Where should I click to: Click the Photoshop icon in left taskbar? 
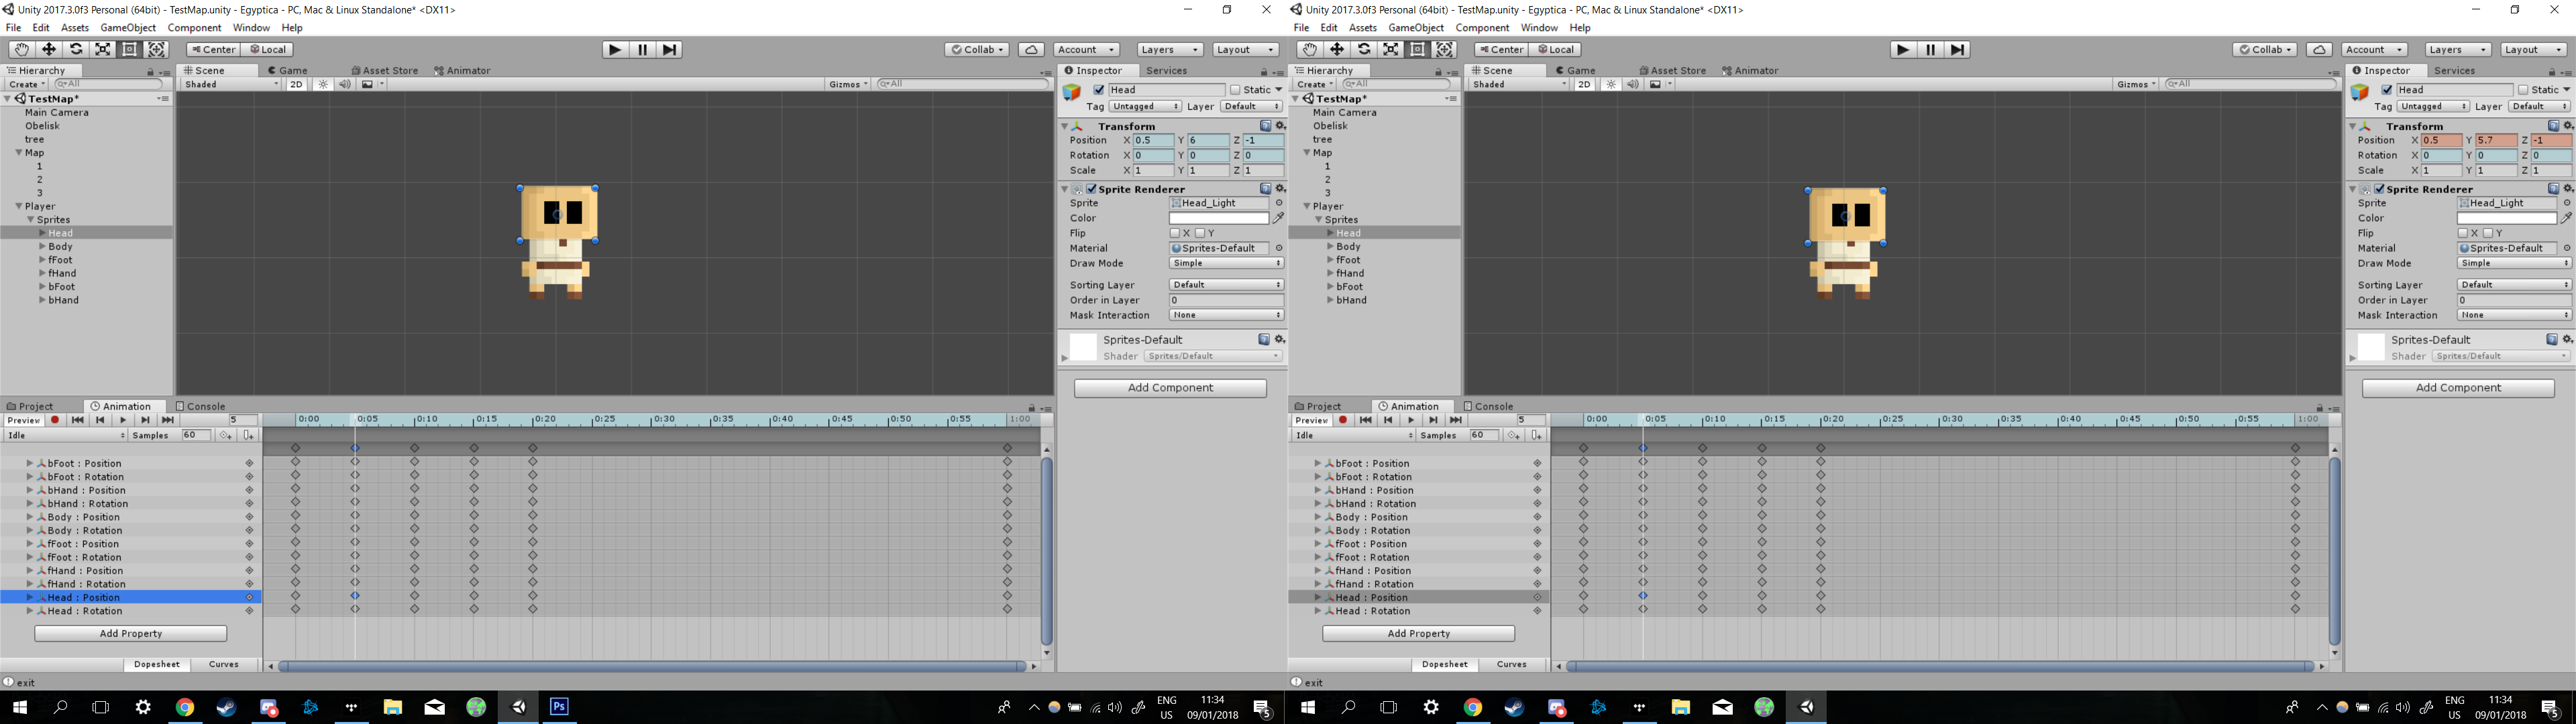559,707
